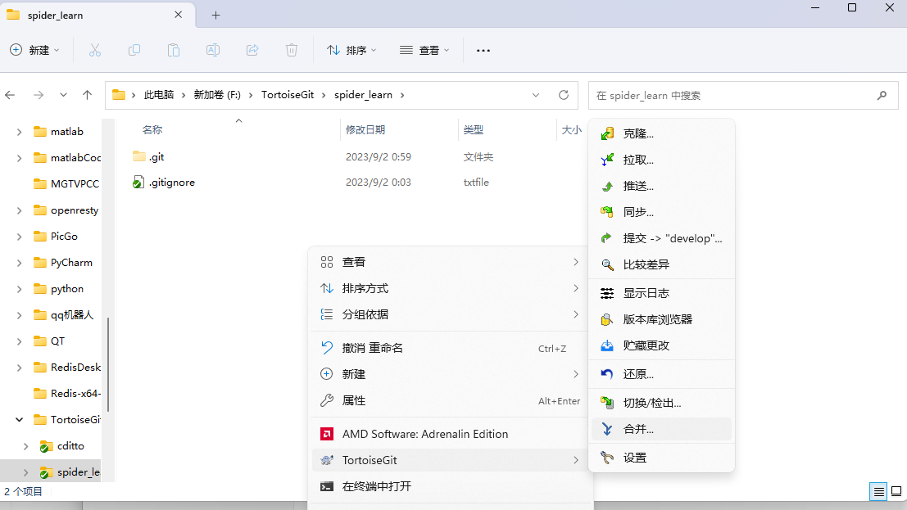This screenshot has height=510, width=907.
Task: Open the Sort (排序) toolbar dropdown
Action: coord(351,50)
